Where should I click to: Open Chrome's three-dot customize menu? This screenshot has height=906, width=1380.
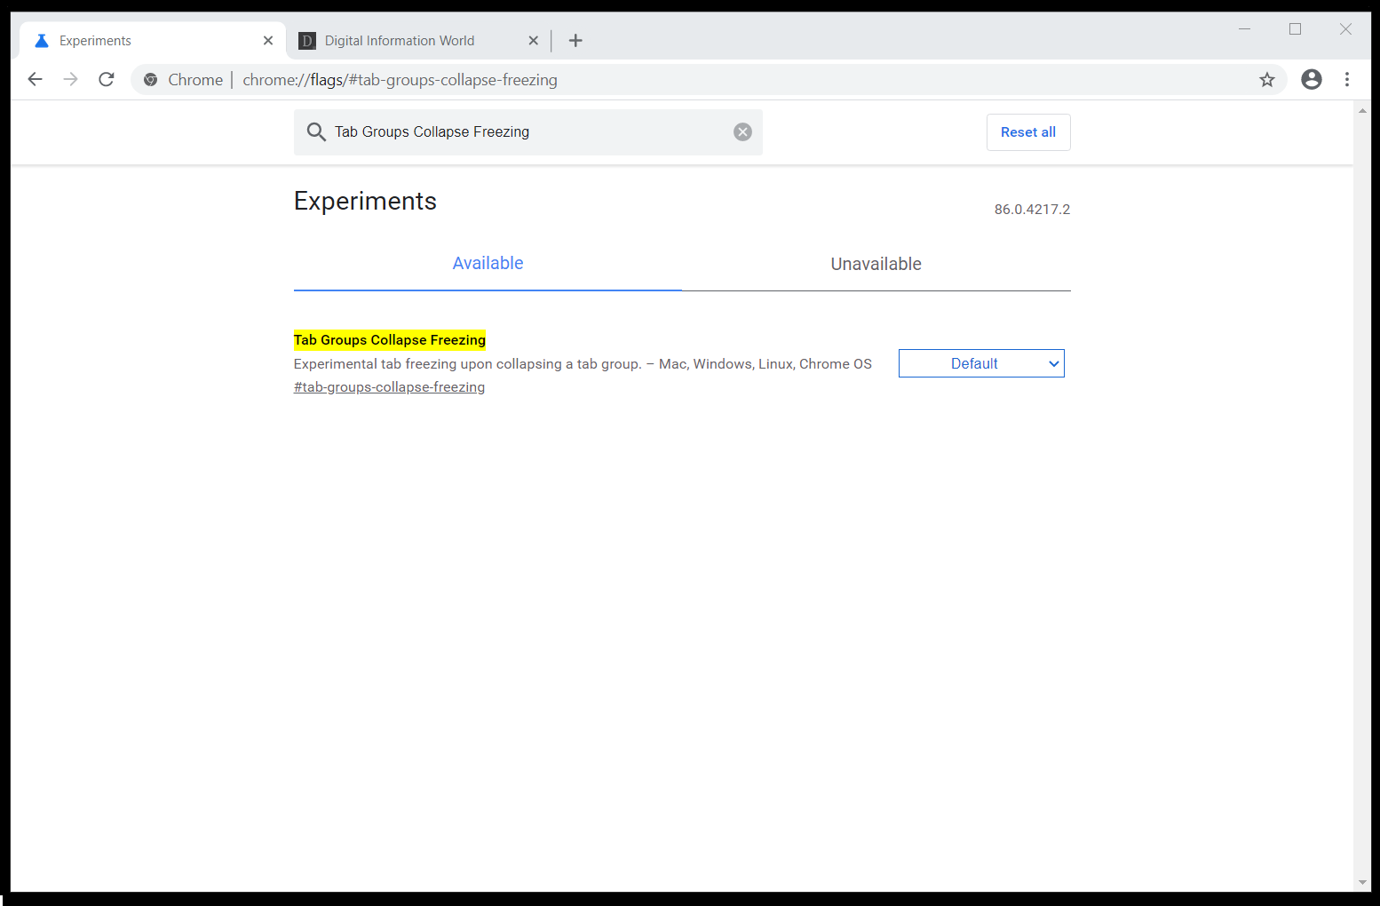point(1347,79)
